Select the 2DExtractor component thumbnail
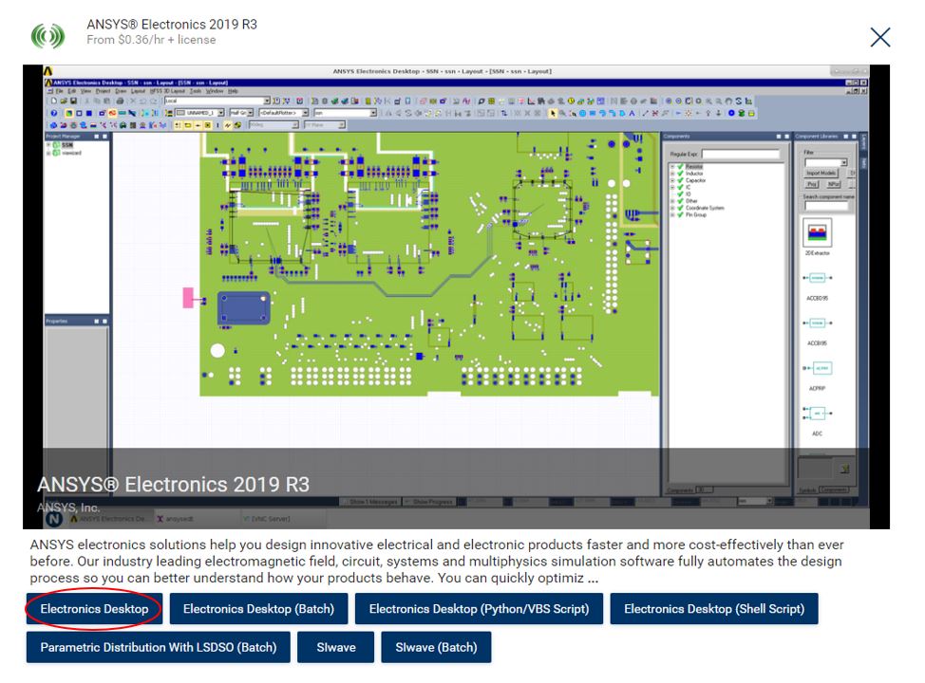Image resolution: width=925 pixels, height=683 pixels. [817, 232]
